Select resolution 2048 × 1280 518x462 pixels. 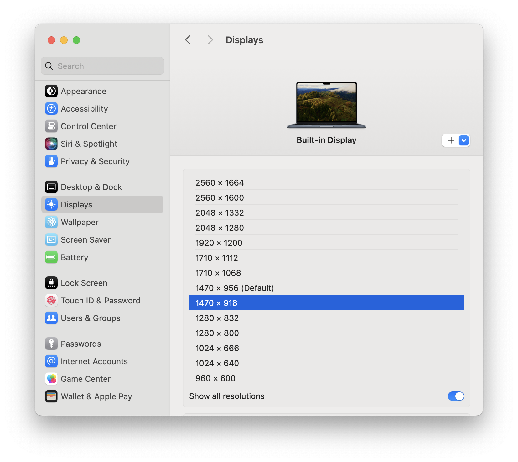(x=327, y=228)
